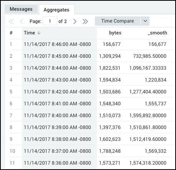Click the Time column header
Image resolution: width=176 pixels, height=170 pixels.
click(29, 33)
